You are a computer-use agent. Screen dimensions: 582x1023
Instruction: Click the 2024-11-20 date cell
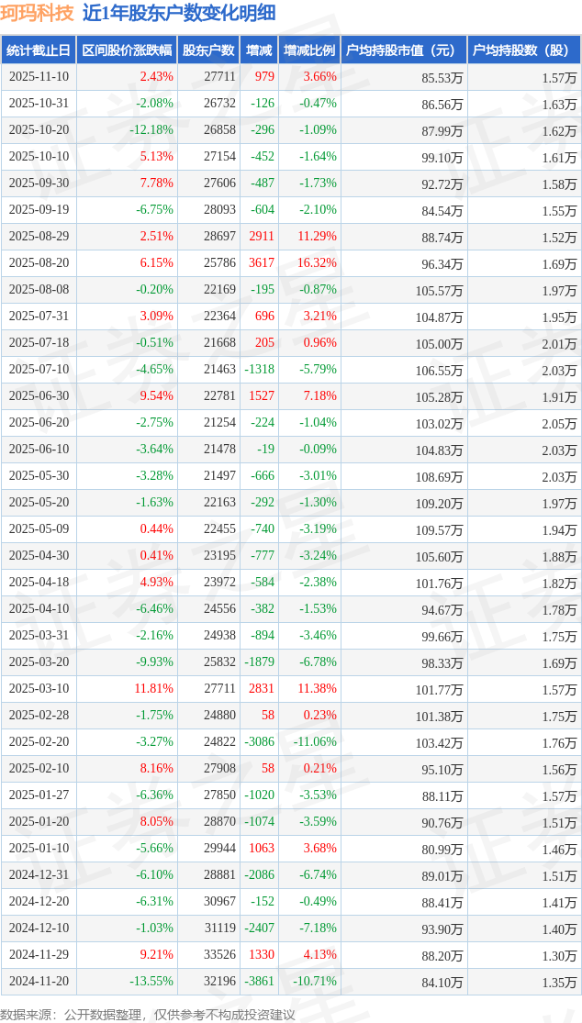point(39,982)
